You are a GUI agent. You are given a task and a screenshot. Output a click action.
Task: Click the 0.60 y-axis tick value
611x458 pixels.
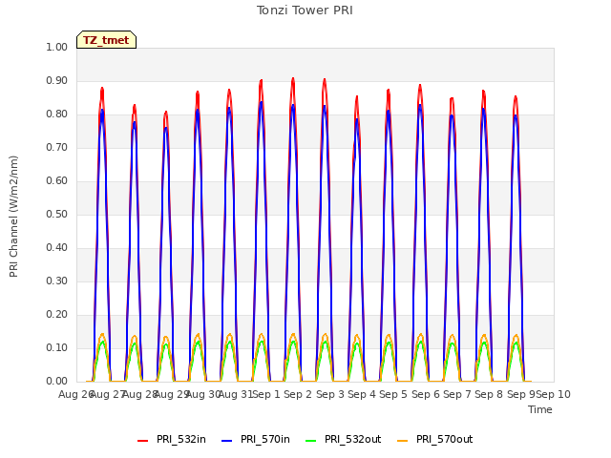pyautogui.click(x=57, y=180)
